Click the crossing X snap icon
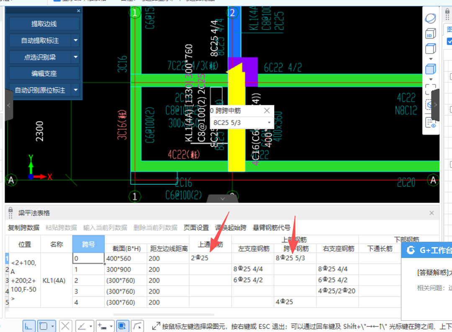 (x=65, y=326)
